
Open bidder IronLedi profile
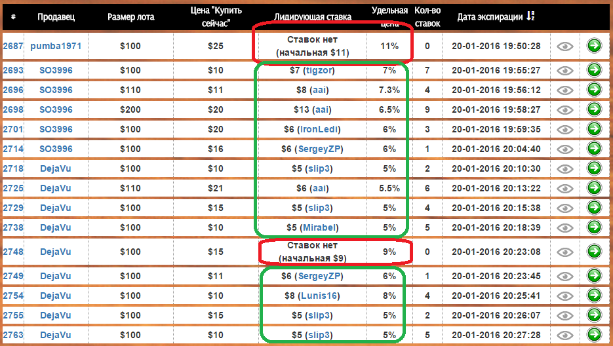coord(319,129)
